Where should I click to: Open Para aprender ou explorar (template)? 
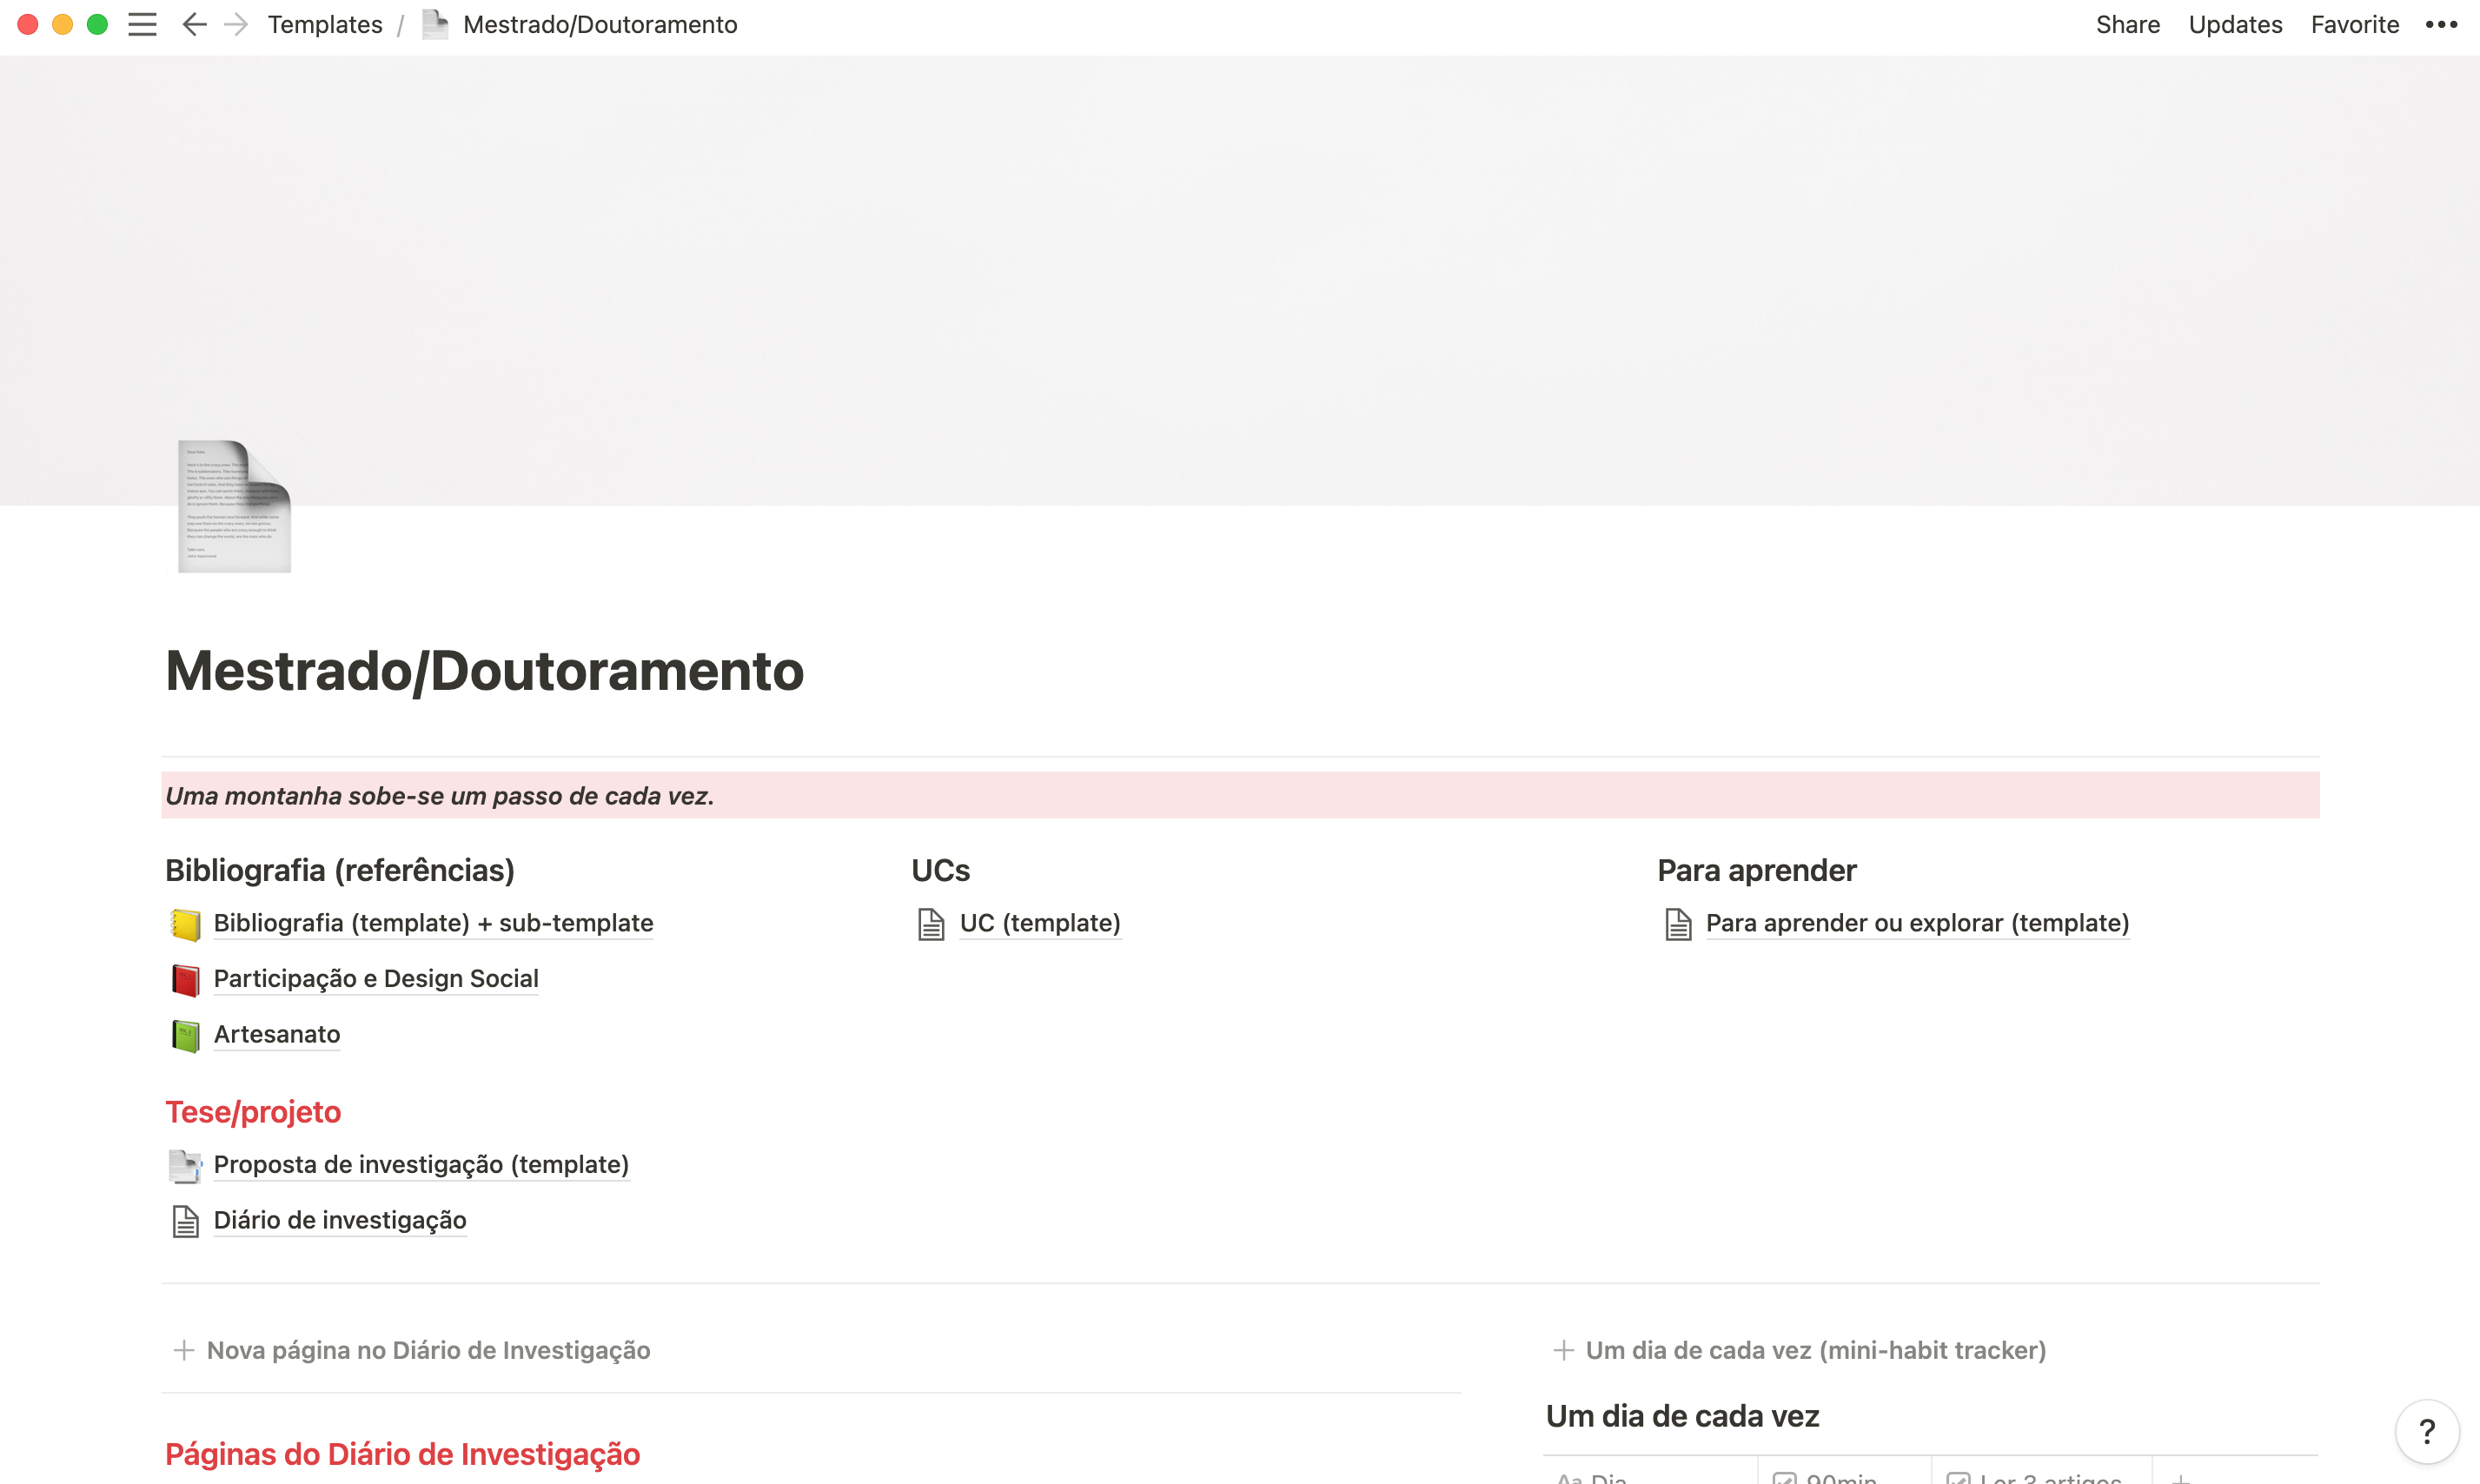(x=1916, y=923)
